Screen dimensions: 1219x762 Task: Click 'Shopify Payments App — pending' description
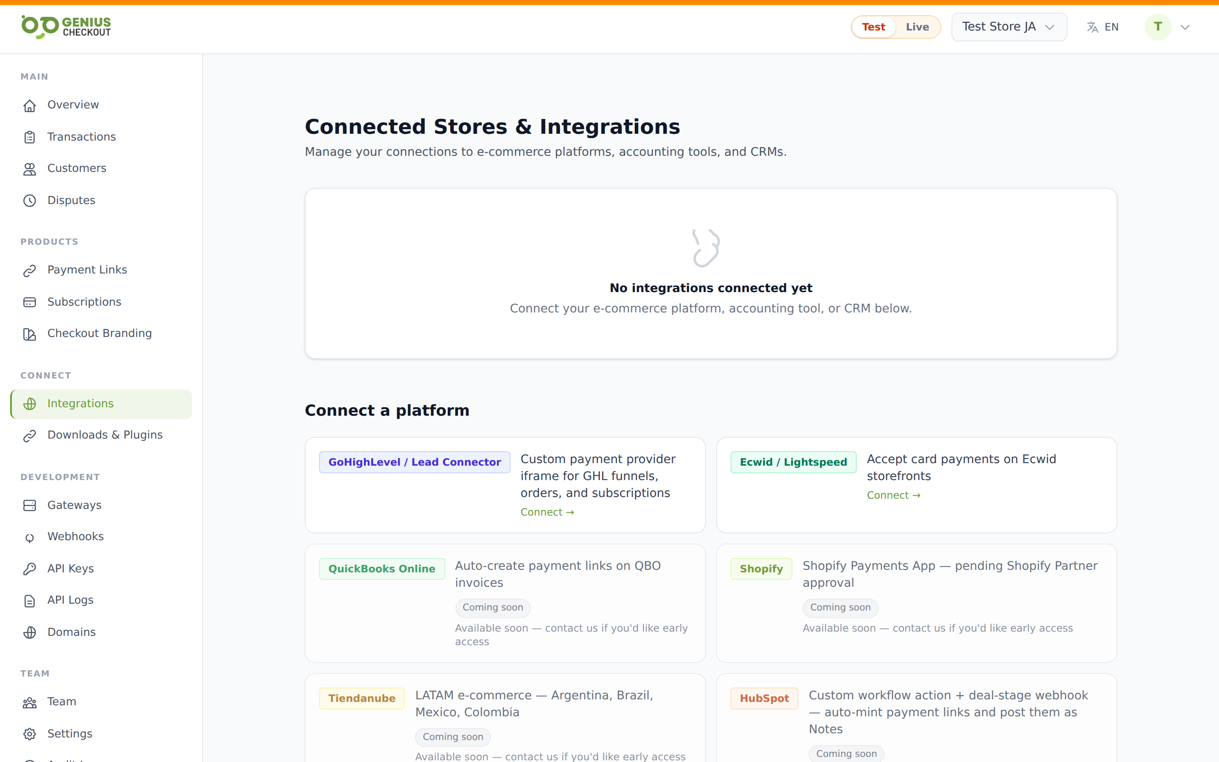950,574
